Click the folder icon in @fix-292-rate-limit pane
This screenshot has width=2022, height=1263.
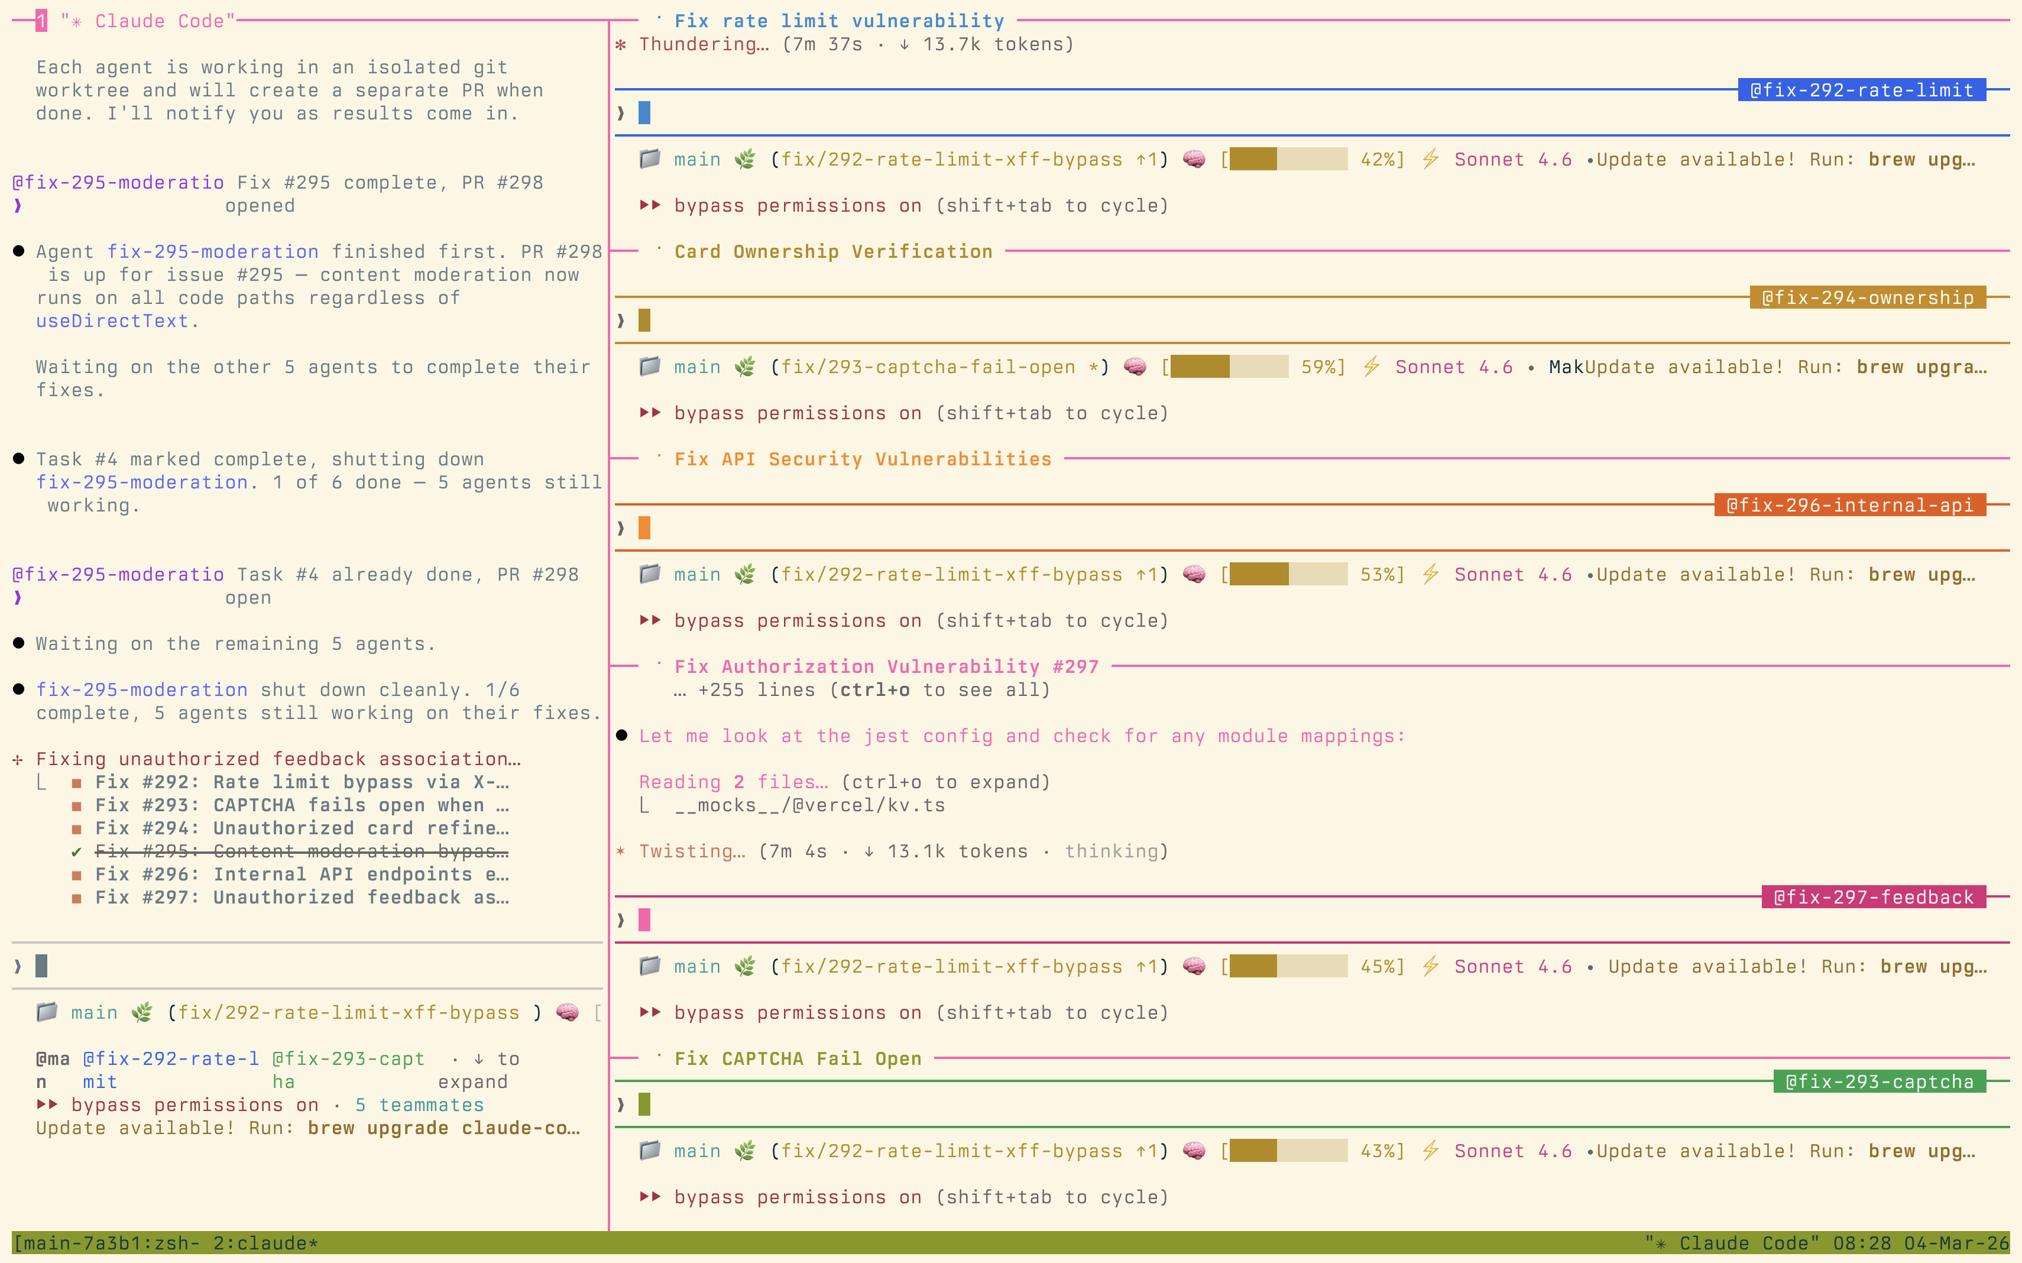(650, 158)
